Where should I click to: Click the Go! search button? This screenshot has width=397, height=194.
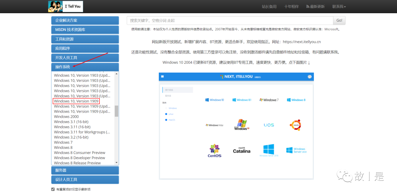click(x=339, y=21)
